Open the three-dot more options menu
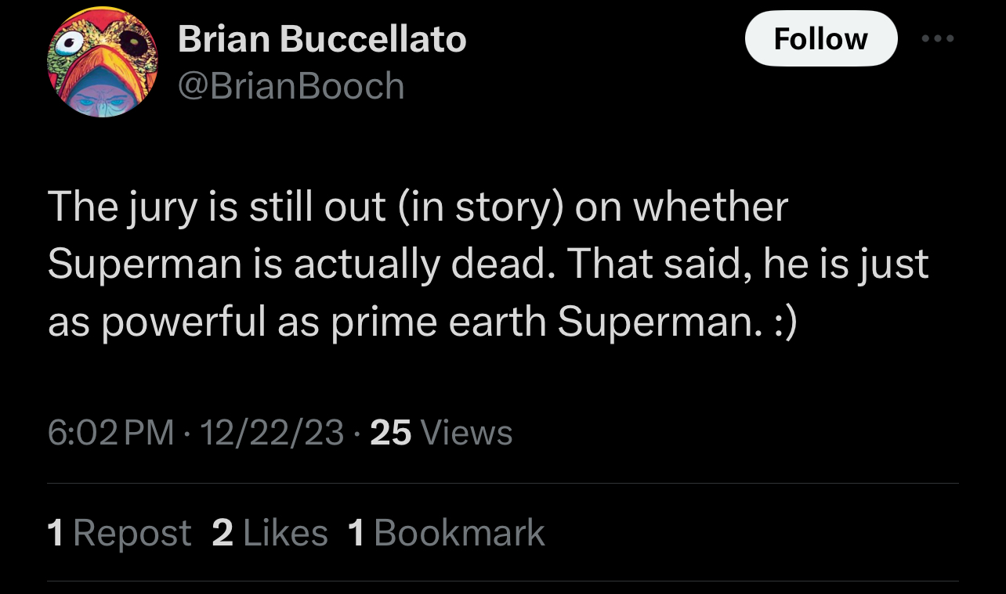The height and width of the screenshot is (594, 1006). pos(938,38)
